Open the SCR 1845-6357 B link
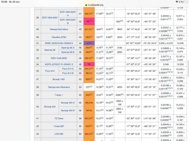 coord(68,21)
